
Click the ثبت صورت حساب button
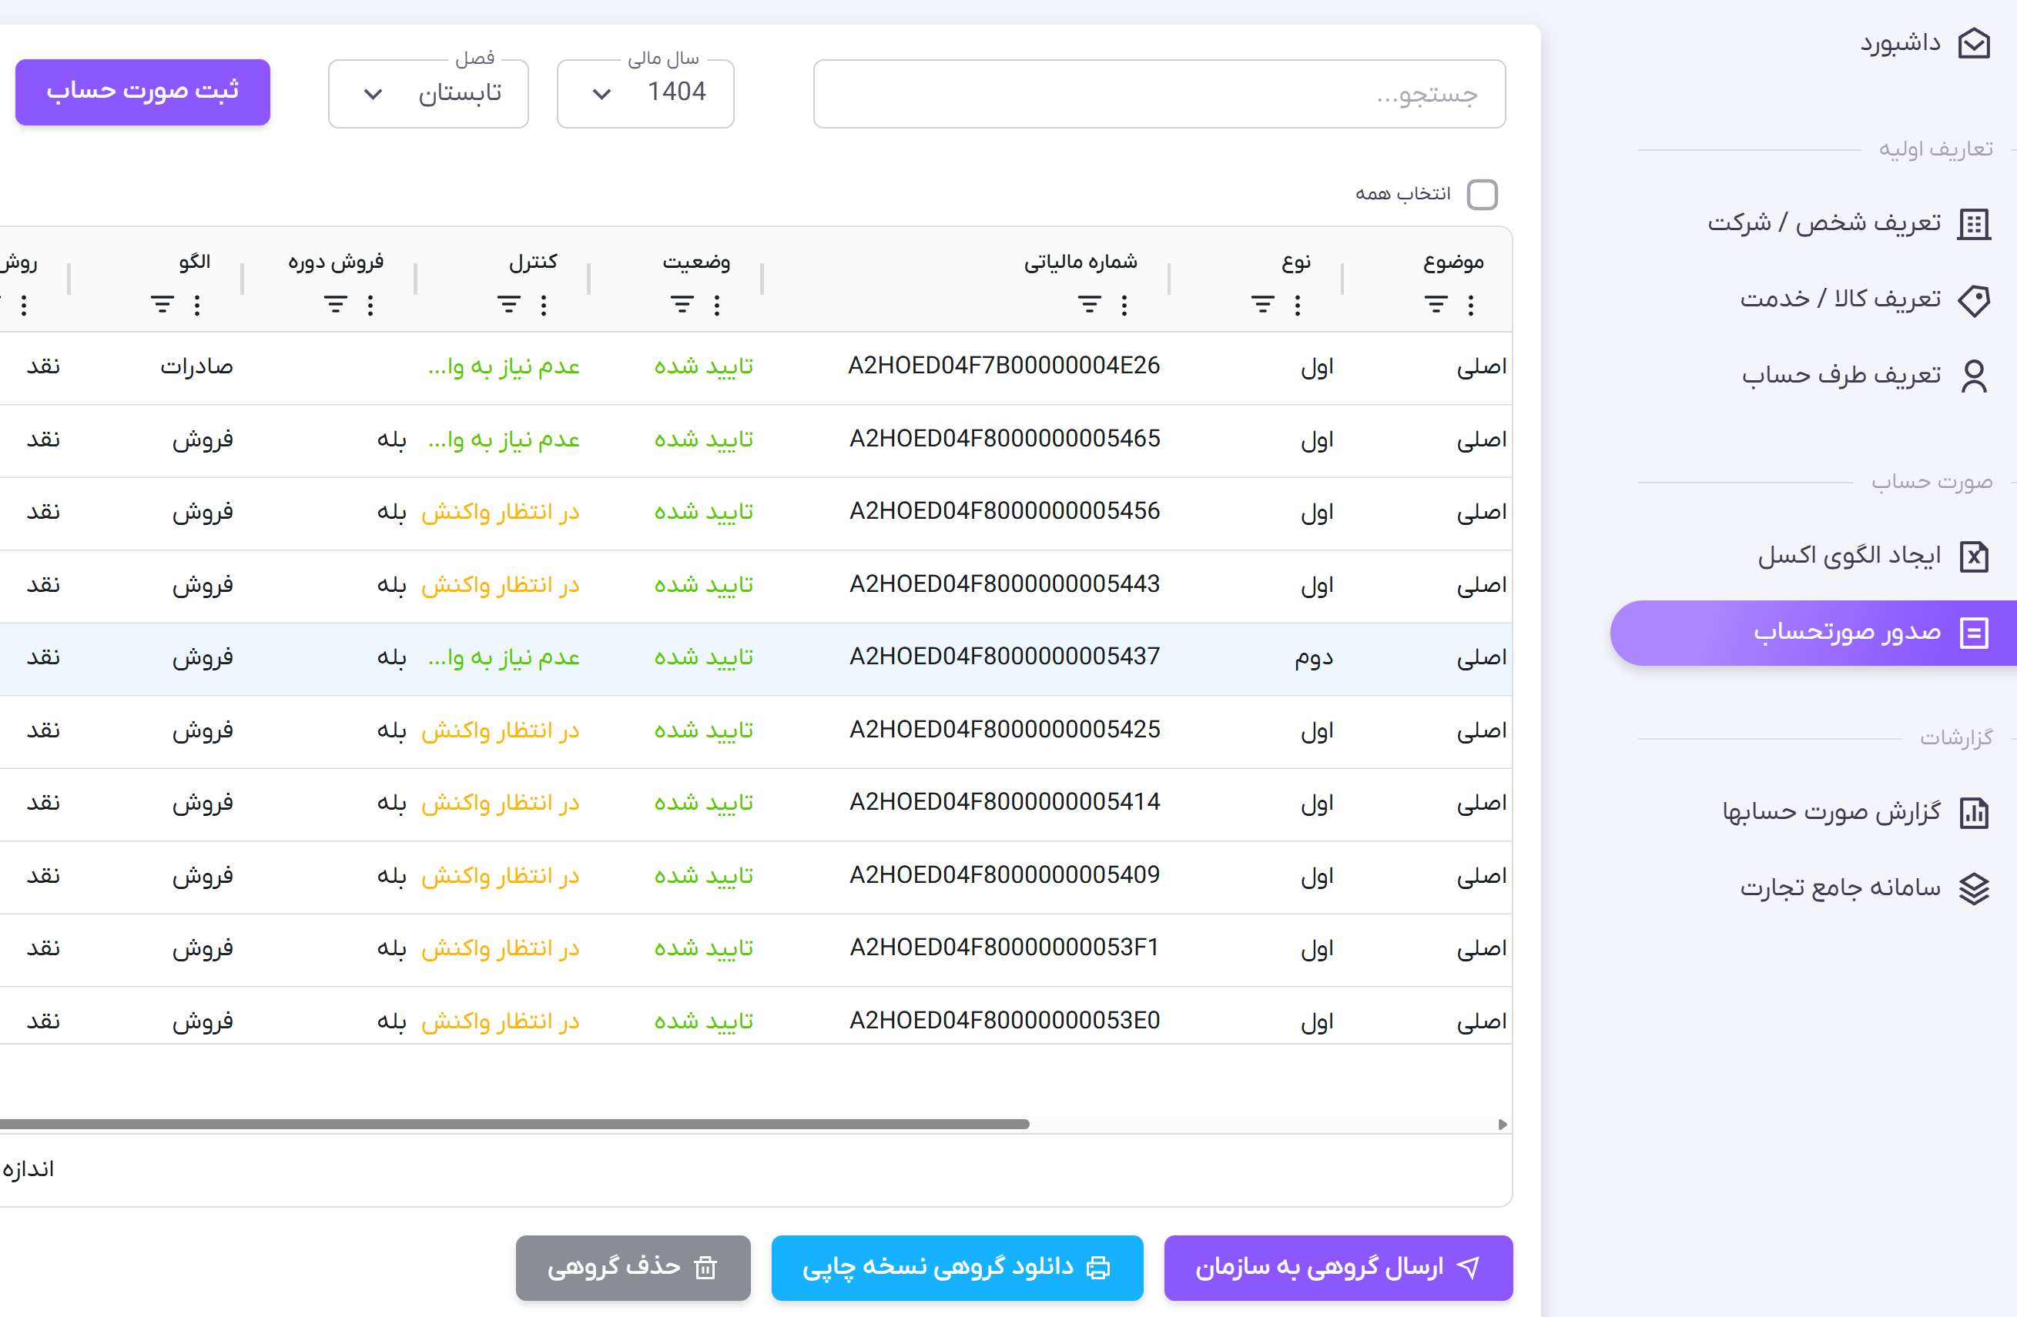142,92
